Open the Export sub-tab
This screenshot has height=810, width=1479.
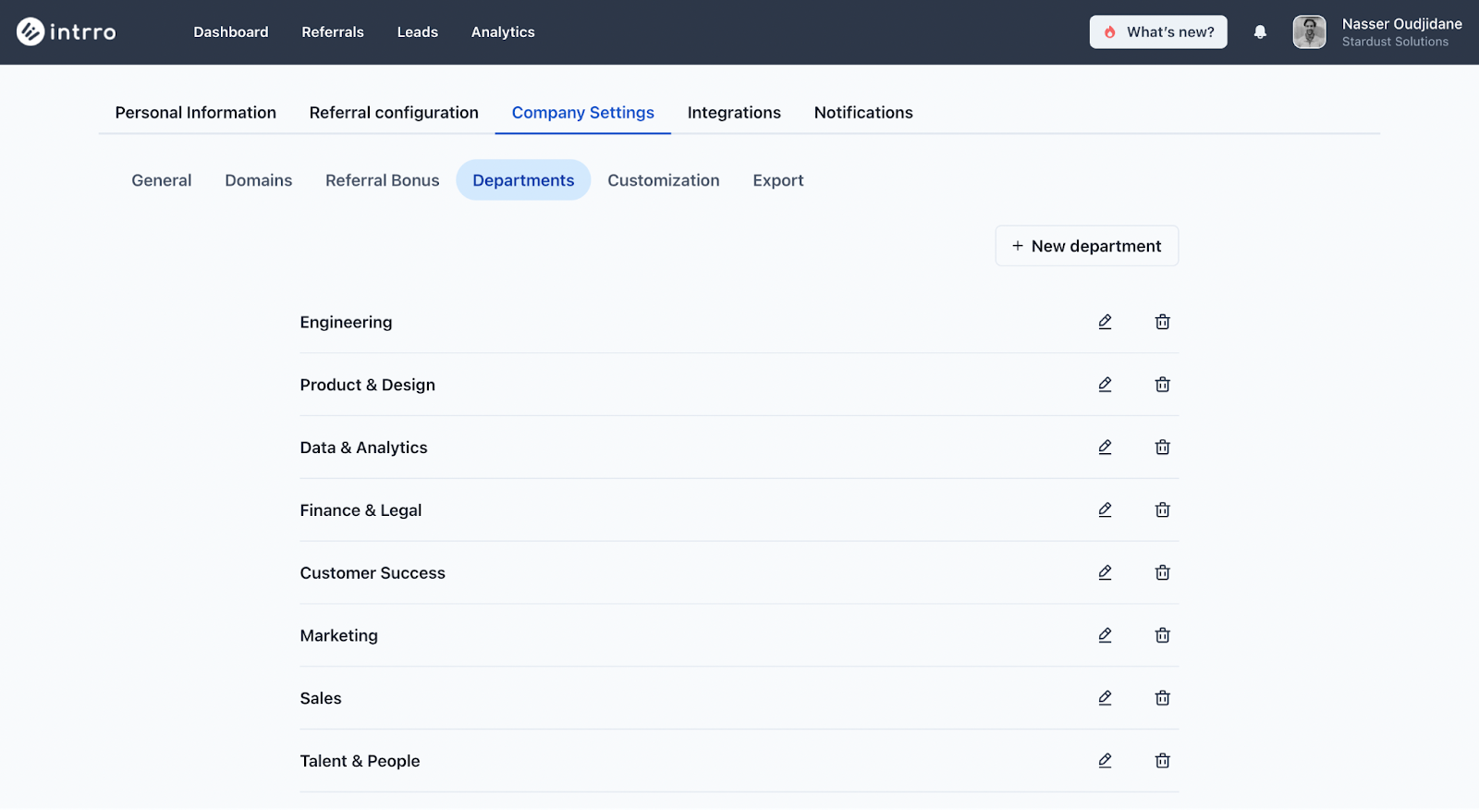pyautogui.click(x=777, y=180)
